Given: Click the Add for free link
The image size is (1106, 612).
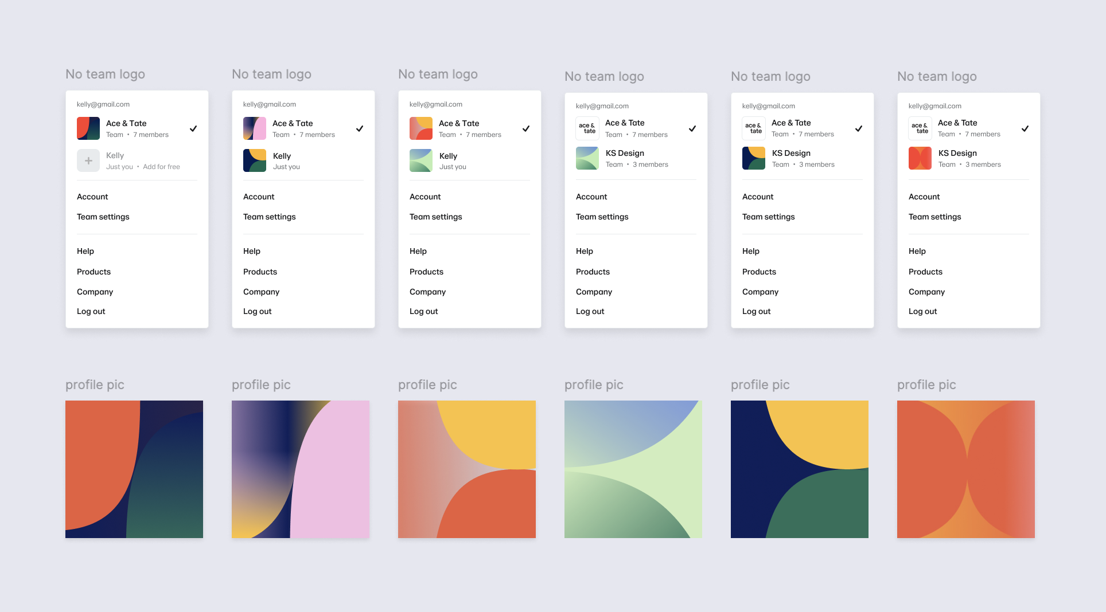Looking at the screenshot, I should [x=161, y=167].
